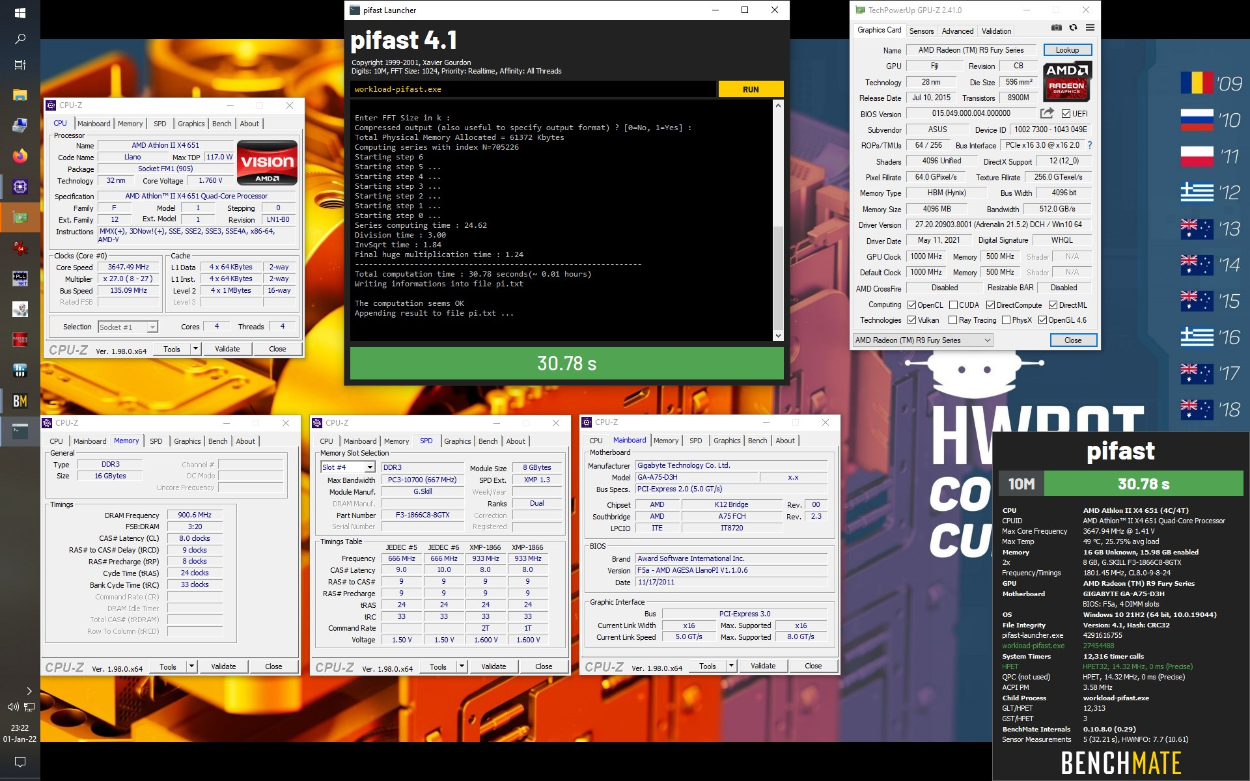This screenshot has width=1250, height=781.
Task: Expand Tools arrow in CPU-Z SPD window
Action: 462,666
